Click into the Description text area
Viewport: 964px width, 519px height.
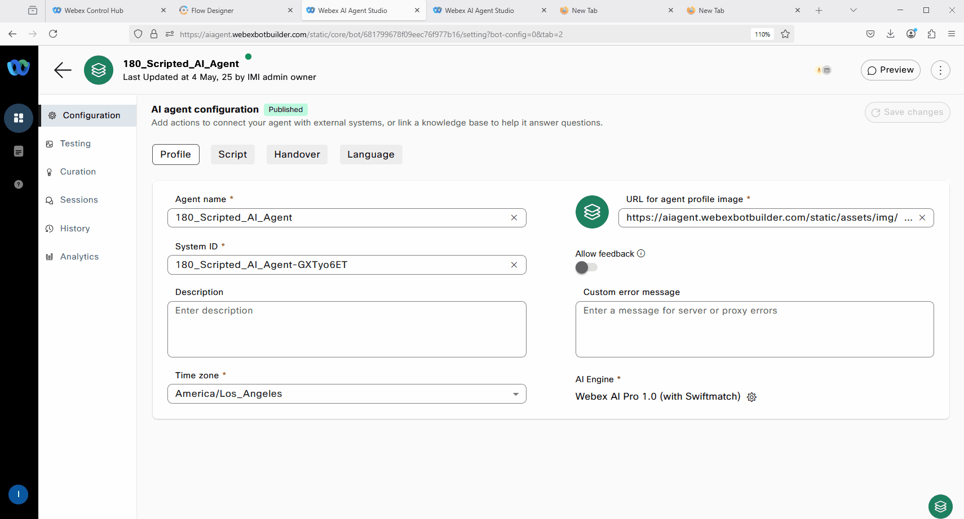(347, 329)
